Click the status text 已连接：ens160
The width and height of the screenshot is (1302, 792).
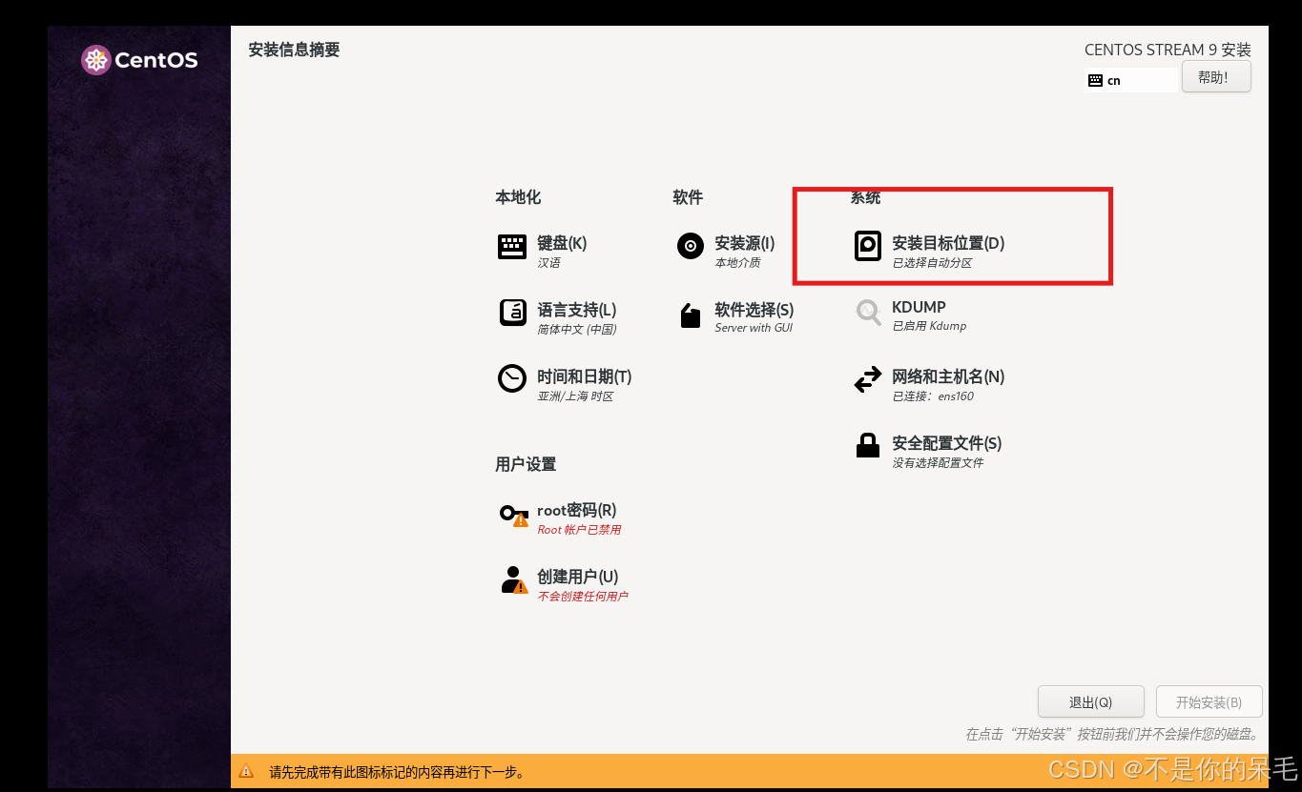pos(933,396)
